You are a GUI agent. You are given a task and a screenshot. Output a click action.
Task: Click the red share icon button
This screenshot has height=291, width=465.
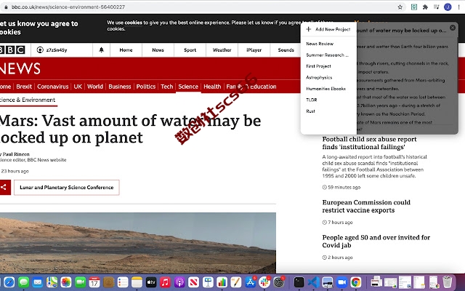tap(5, 188)
